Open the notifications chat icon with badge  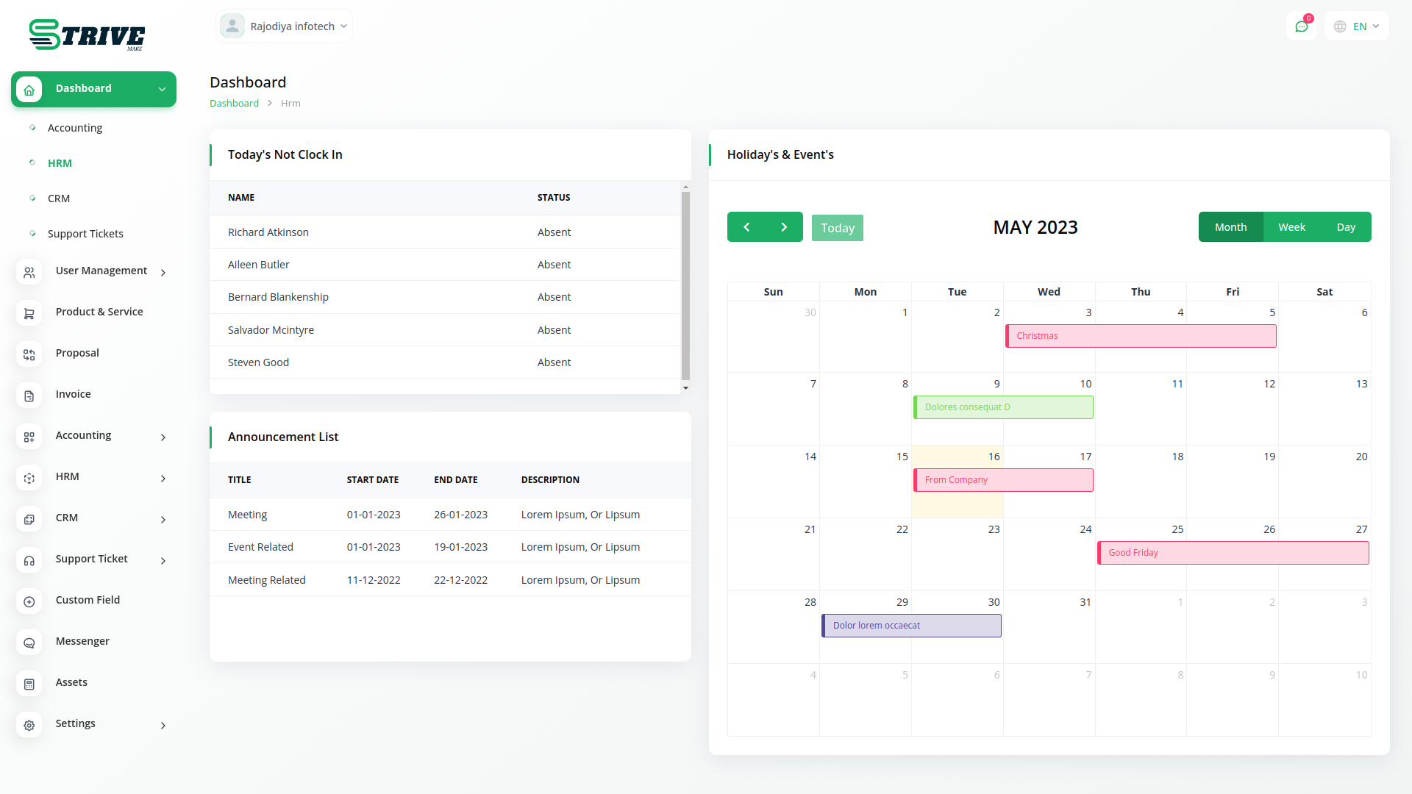pyautogui.click(x=1302, y=26)
